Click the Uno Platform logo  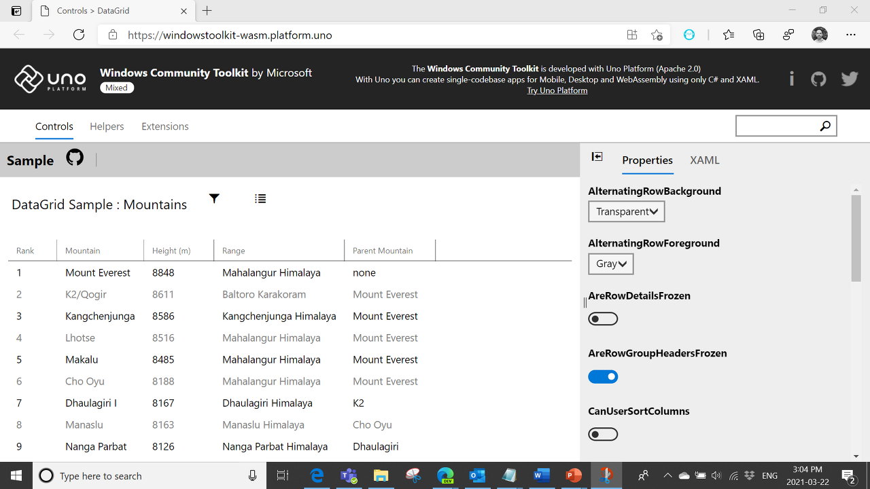(50, 79)
